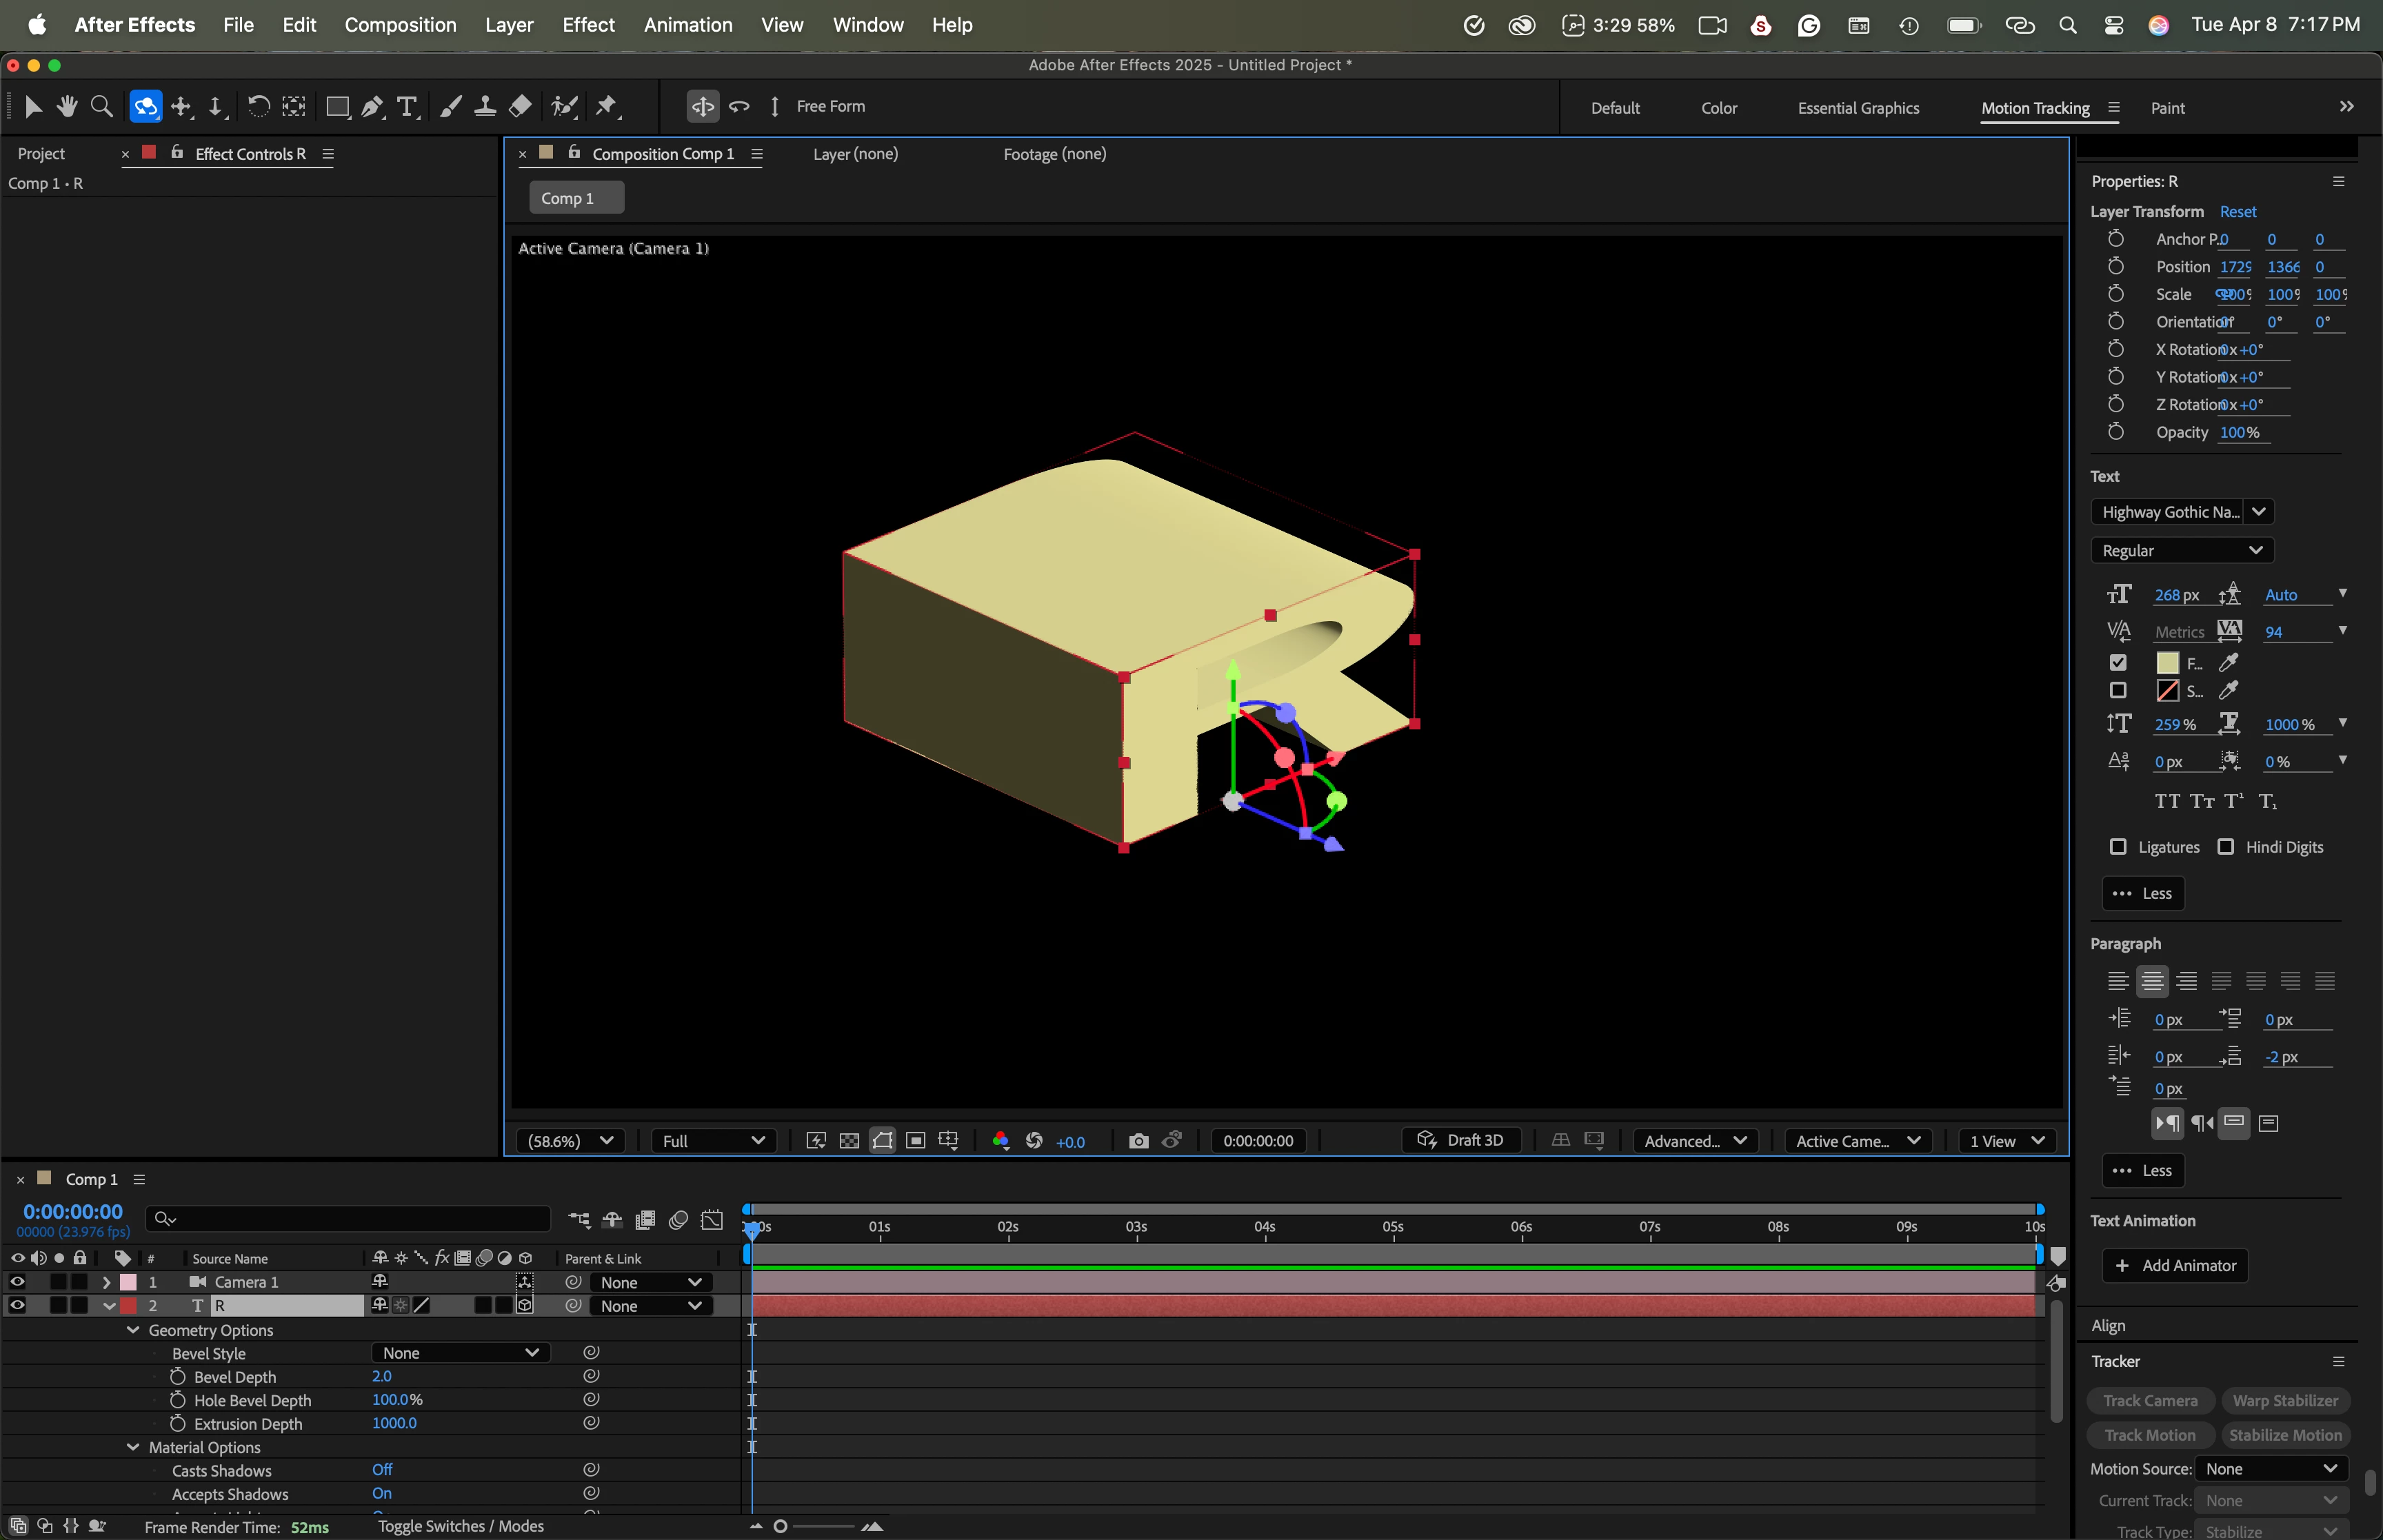Collapse the Geometry Options group
This screenshot has height=1540, width=2383.
pos(133,1330)
